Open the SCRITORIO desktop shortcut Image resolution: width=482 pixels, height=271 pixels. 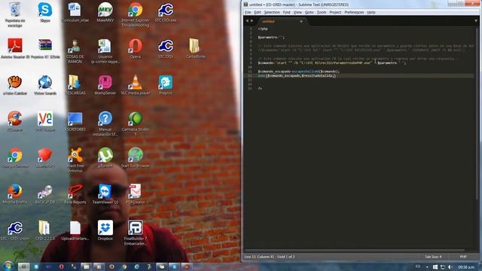coord(75,122)
